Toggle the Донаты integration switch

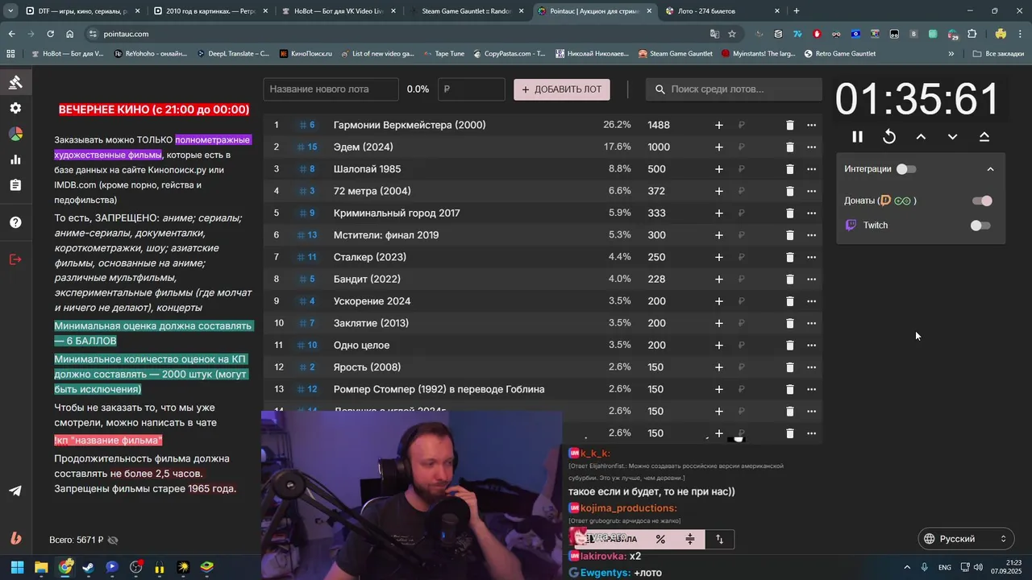(982, 201)
